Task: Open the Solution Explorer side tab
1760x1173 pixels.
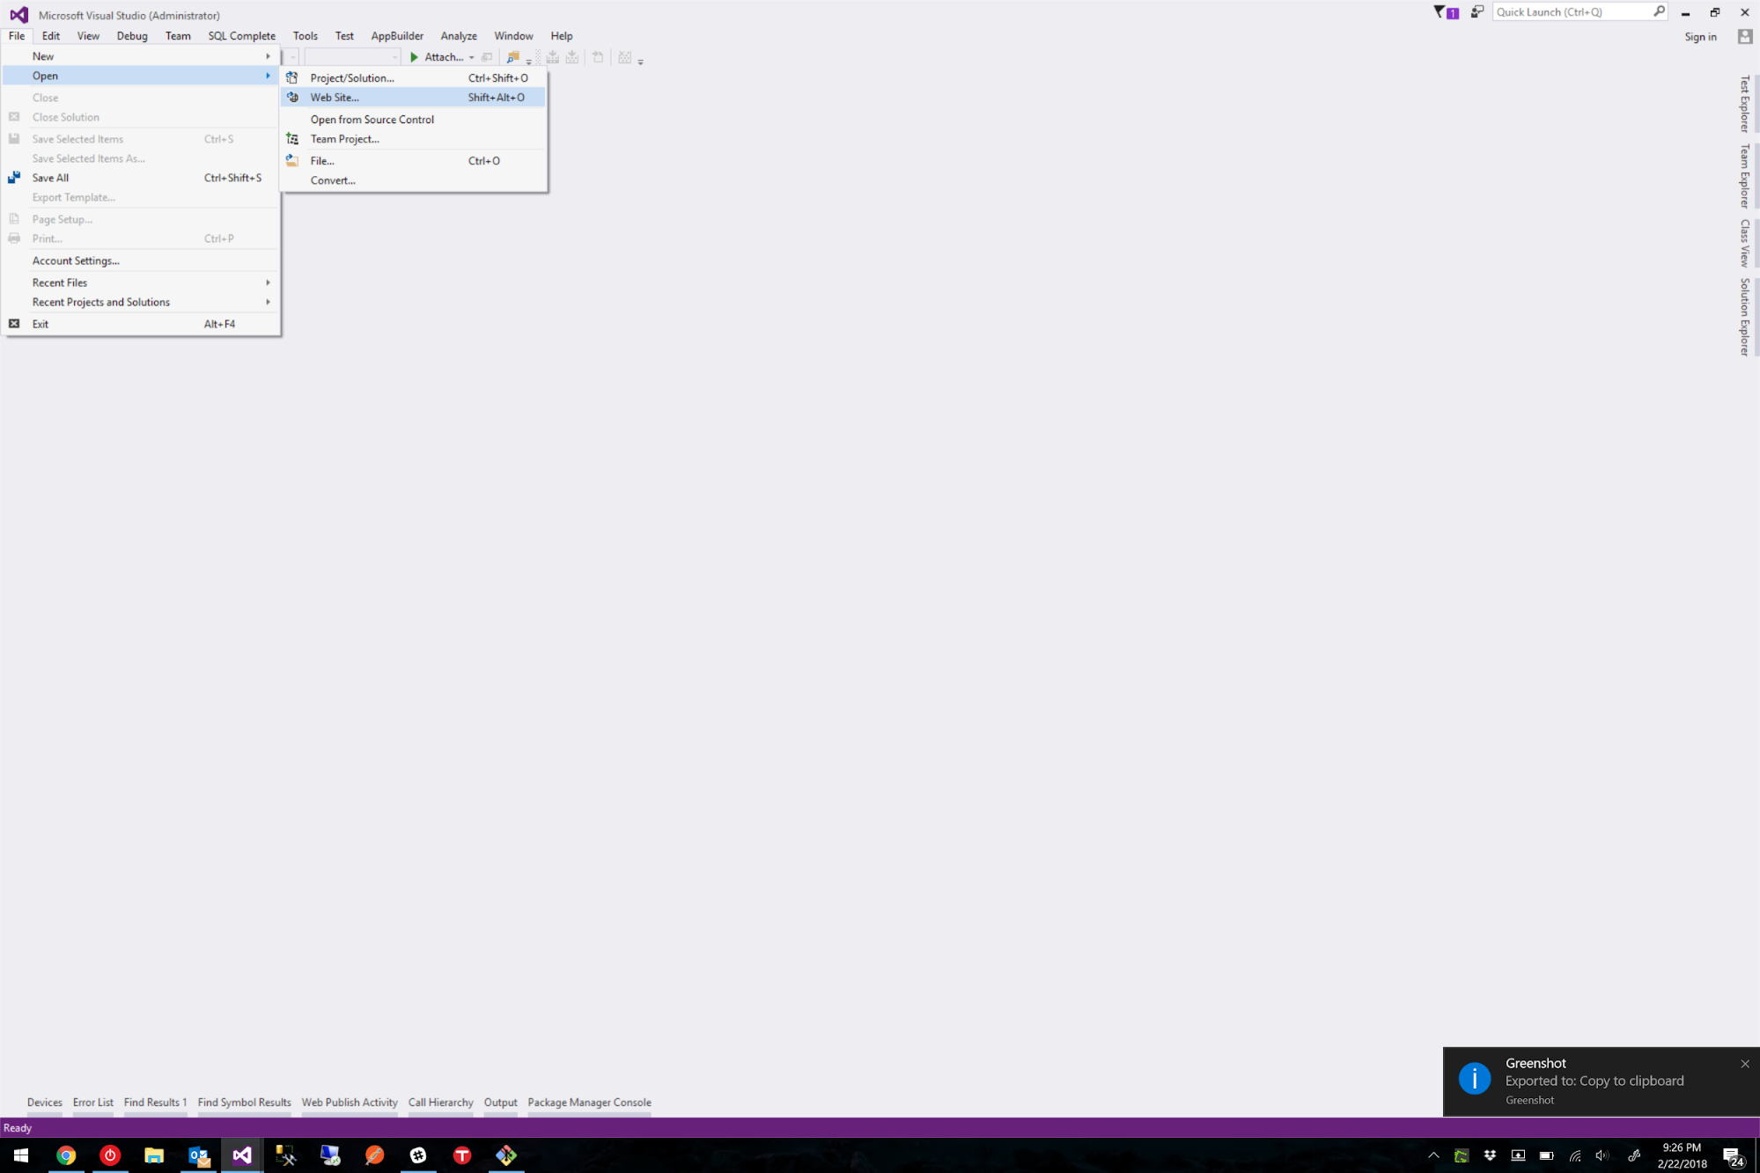Action: 1744,317
